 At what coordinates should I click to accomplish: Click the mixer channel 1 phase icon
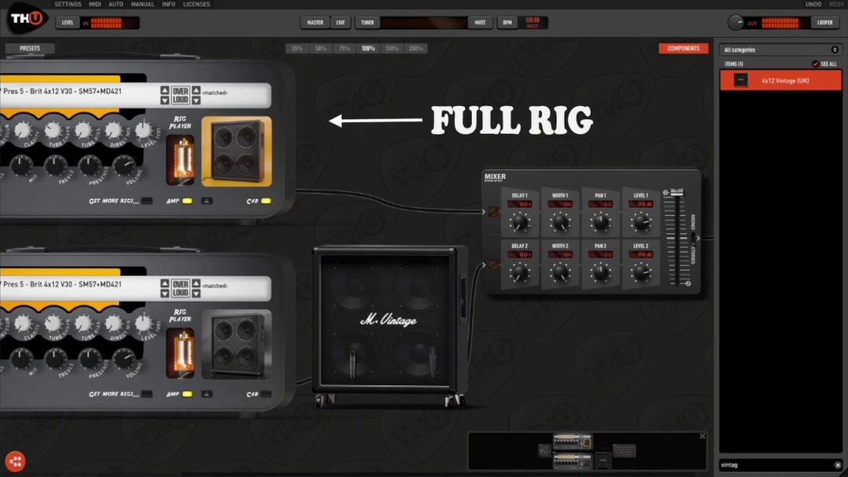(492, 212)
